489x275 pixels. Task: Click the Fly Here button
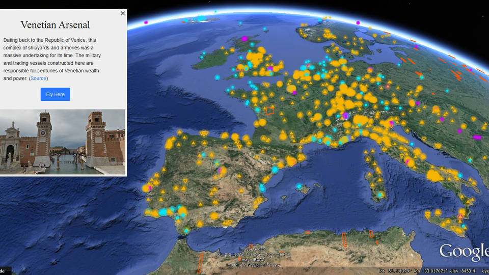click(56, 94)
